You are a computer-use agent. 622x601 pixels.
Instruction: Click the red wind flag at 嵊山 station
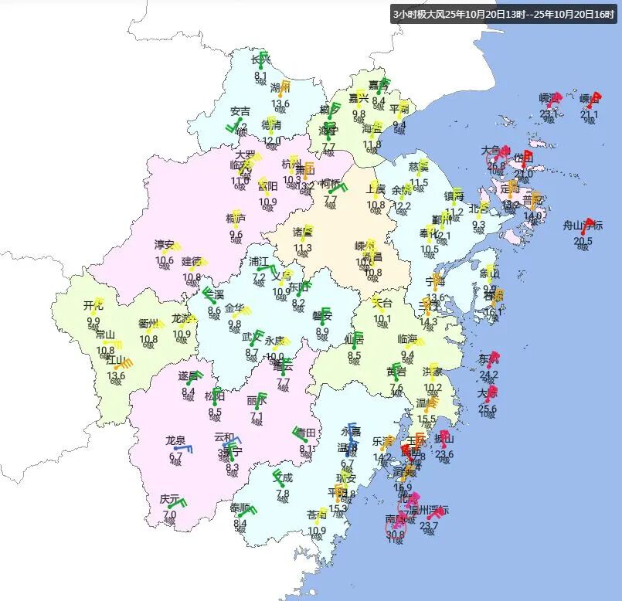(x=593, y=100)
